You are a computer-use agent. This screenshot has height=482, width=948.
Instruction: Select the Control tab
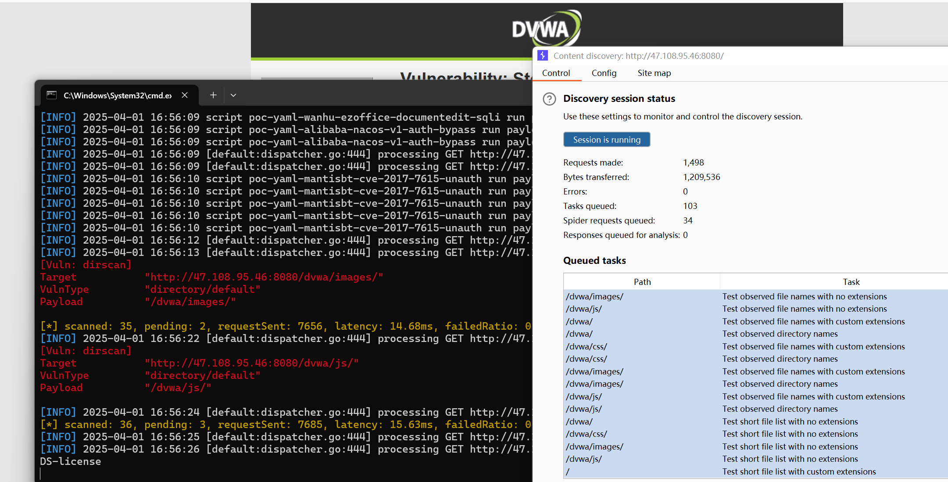[x=556, y=73]
